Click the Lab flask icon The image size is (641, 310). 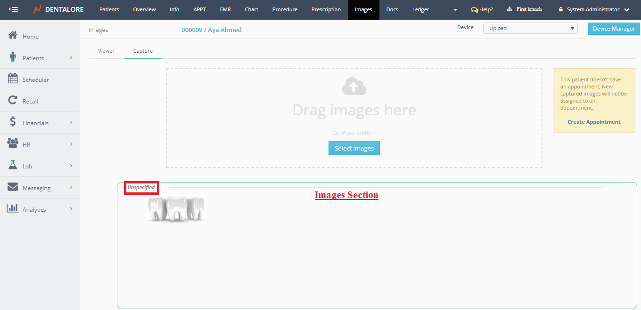(x=13, y=166)
